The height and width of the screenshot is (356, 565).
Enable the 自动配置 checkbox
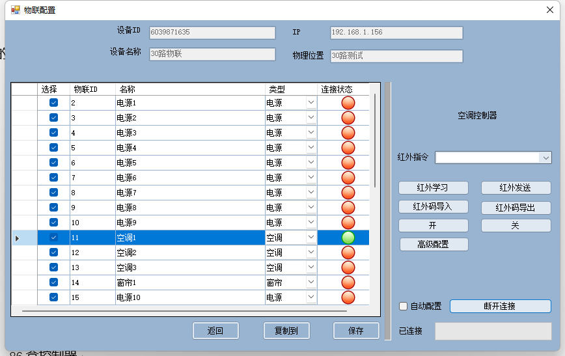pyautogui.click(x=404, y=306)
